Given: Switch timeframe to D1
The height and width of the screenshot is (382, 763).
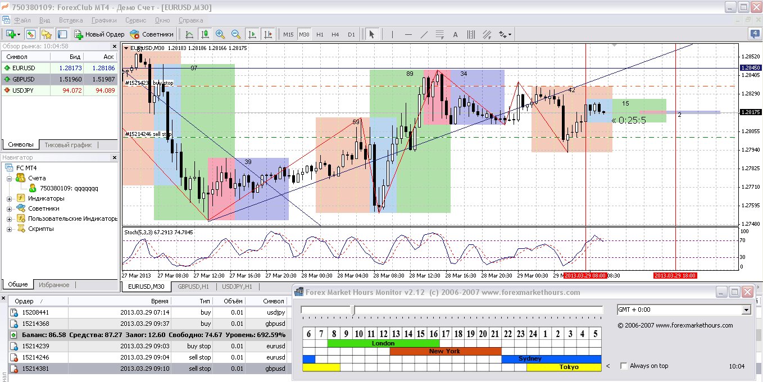Looking at the screenshot, I should click(x=351, y=34).
